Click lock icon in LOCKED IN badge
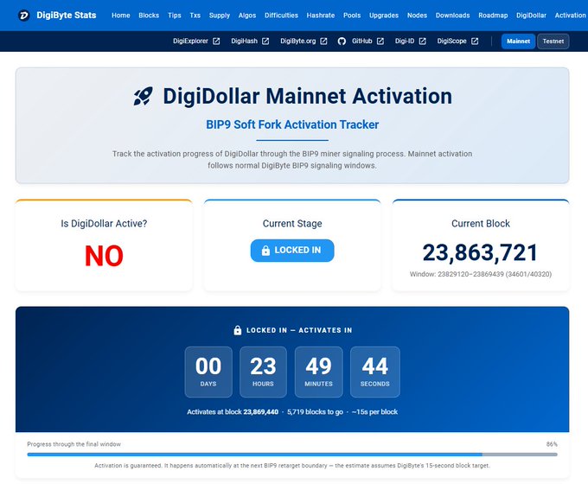 click(x=265, y=251)
